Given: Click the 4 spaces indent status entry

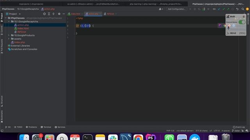Looking at the screenshot, I should point(226,131).
